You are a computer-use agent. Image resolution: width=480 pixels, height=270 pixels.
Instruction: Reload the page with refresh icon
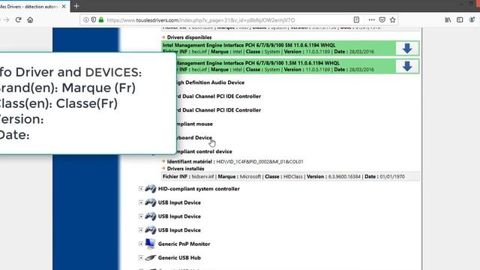(x=18, y=20)
